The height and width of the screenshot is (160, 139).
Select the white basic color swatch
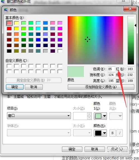click(x=60, y=51)
